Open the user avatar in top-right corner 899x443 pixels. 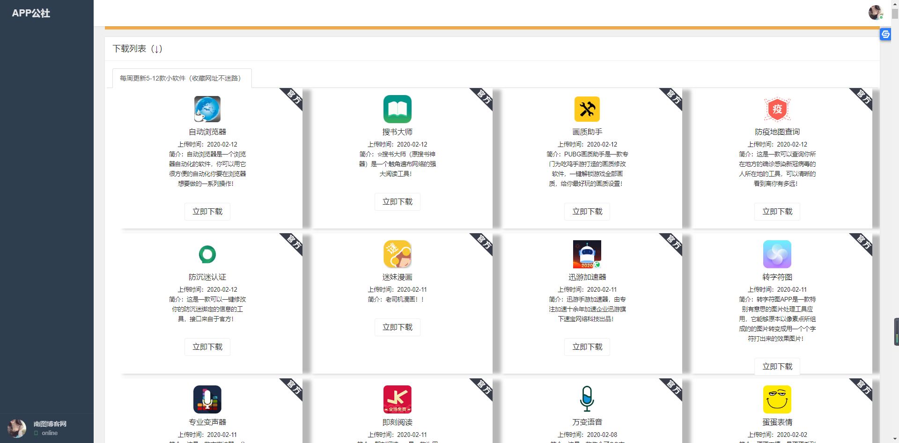[875, 13]
